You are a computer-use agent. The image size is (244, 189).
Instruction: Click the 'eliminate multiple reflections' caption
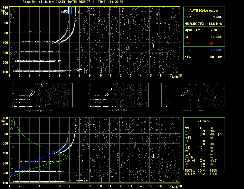117,110
